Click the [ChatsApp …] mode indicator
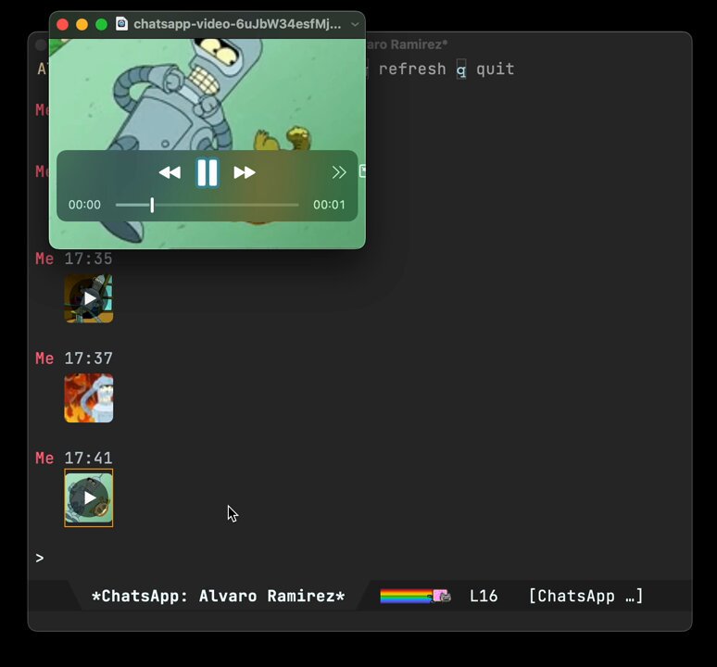 point(585,597)
